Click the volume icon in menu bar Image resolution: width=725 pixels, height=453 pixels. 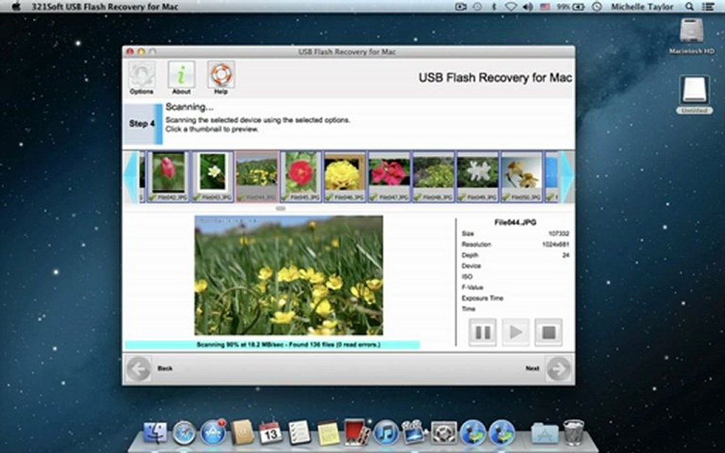pos(527,6)
